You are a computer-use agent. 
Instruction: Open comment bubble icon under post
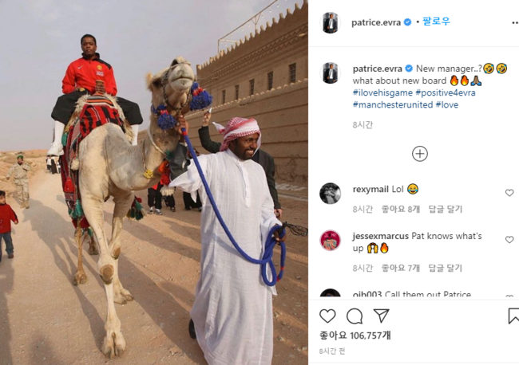tap(355, 316)
